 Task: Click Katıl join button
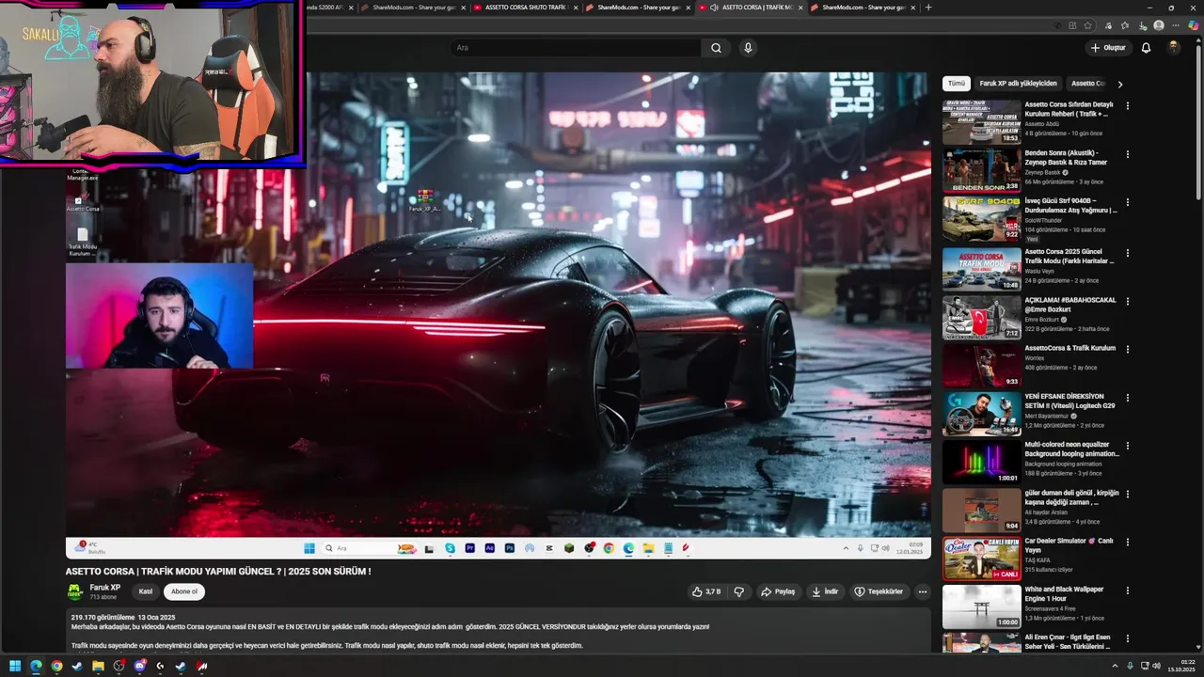(146, 591)
